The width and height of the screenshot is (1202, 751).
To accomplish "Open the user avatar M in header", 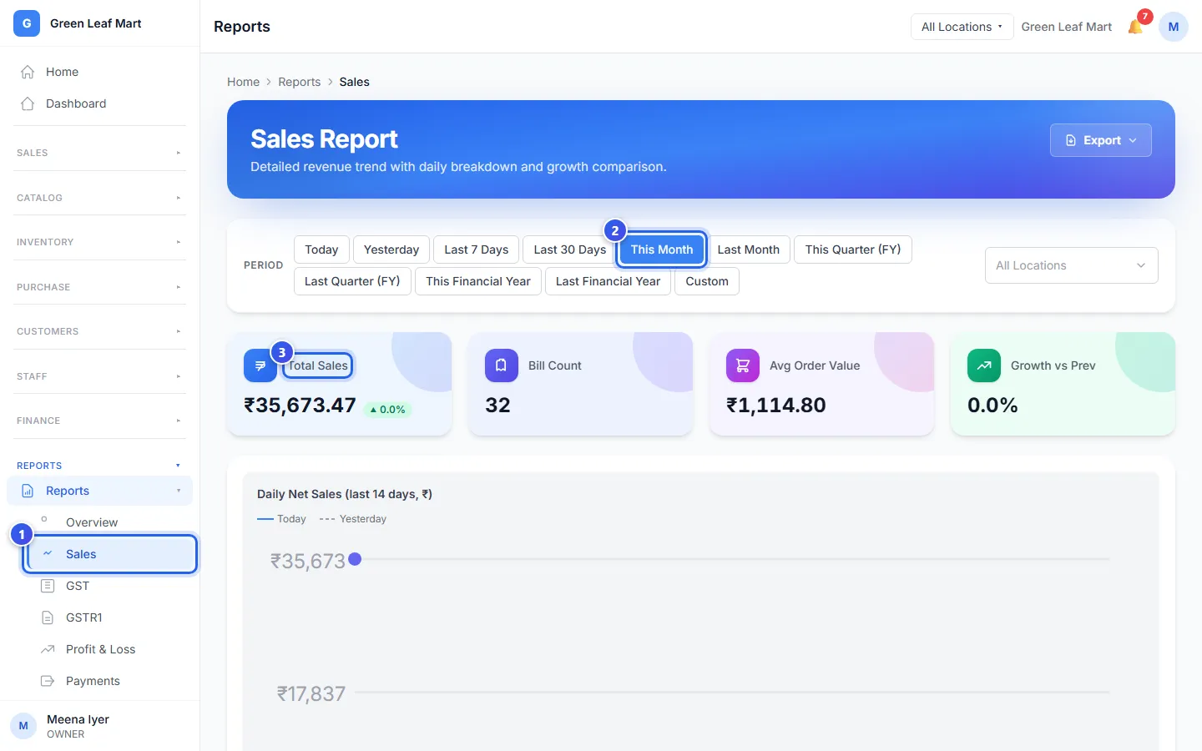I will click(x=1174, y=27).
